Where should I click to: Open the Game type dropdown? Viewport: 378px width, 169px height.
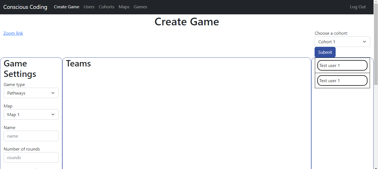point(31,93)
